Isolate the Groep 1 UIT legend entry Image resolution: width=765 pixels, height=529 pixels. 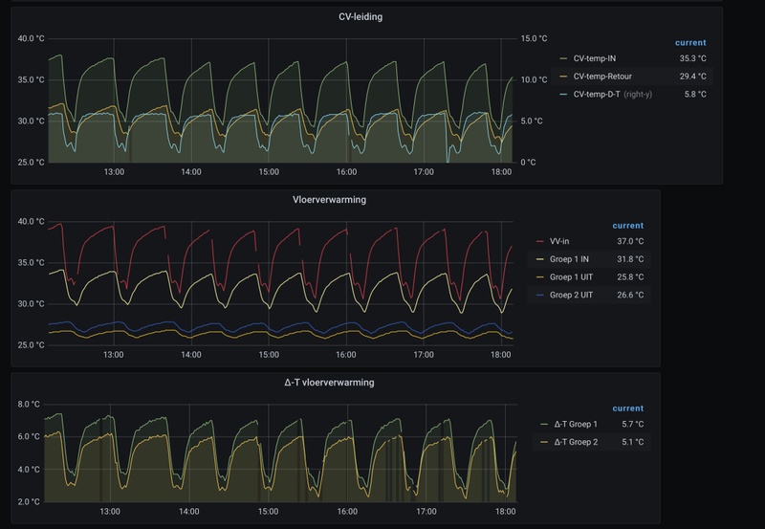(x=571, y=277)
